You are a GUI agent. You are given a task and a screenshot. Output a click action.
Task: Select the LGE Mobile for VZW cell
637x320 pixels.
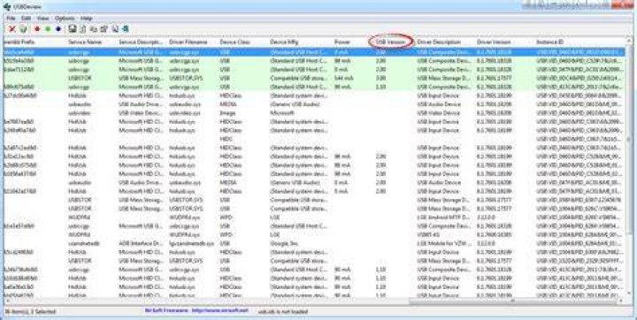444,243
